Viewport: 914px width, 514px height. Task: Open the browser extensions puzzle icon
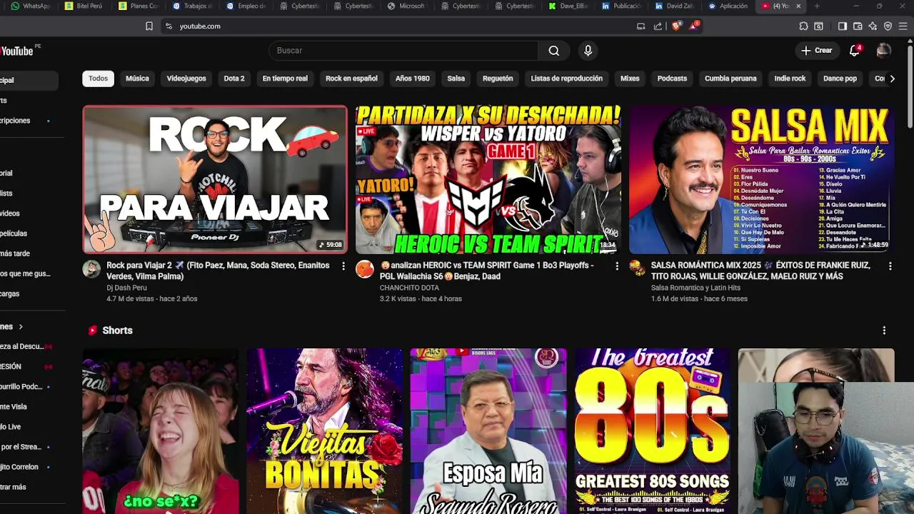pyautogui.click(x=803, y=26)
